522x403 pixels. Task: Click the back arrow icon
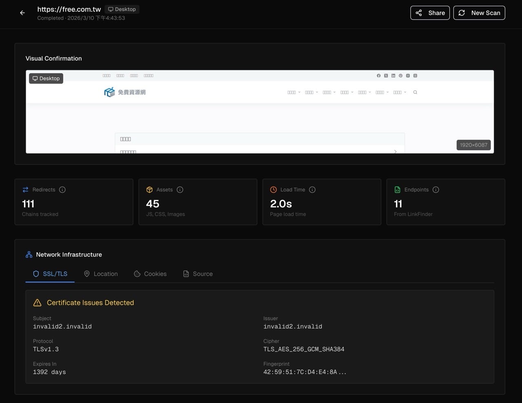[22, 13]
